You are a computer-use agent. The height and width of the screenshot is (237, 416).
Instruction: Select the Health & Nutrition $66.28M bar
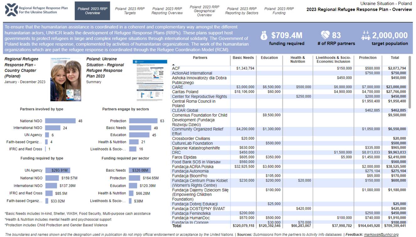pos(131,193)
